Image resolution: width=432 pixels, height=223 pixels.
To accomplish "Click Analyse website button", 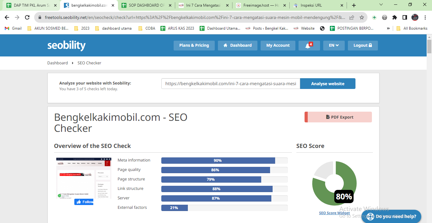I will click(x=328, y=84).
